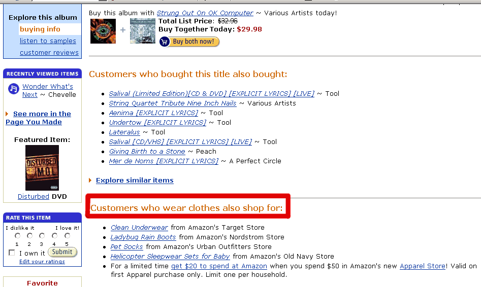Select rating 3 radio button

click(42, 236)
